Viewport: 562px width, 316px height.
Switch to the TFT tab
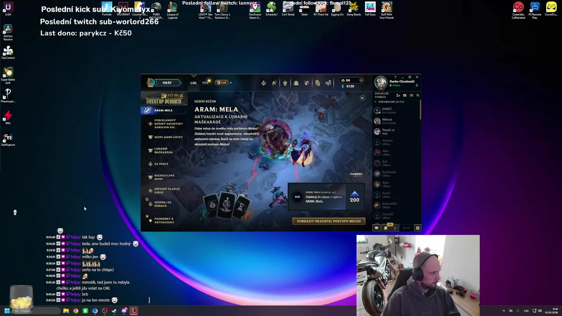(205, 83)
